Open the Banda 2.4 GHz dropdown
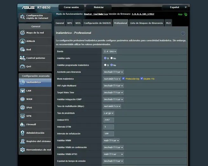Screen dimensions: 208x166 click(110, 51)
